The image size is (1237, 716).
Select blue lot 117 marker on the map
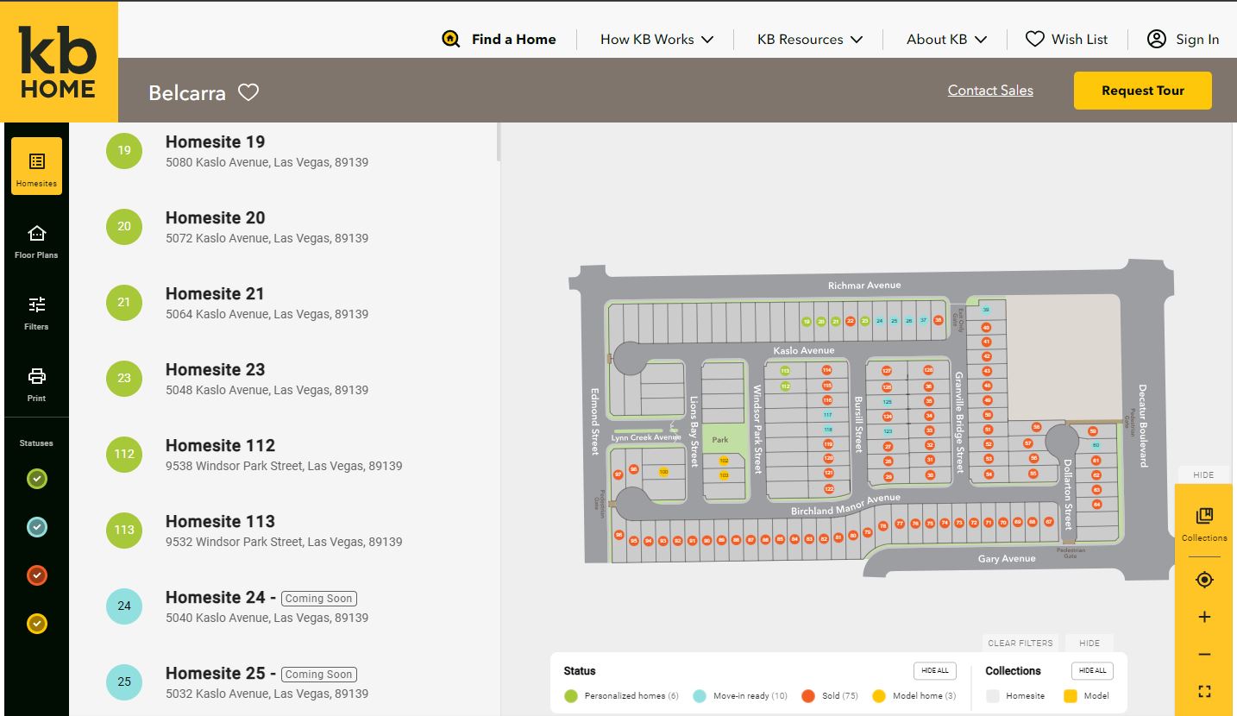pos(828,415)
